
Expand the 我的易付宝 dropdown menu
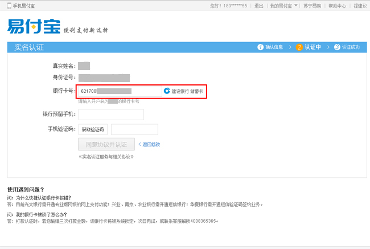pyautogui.click(x=283, y=6)
